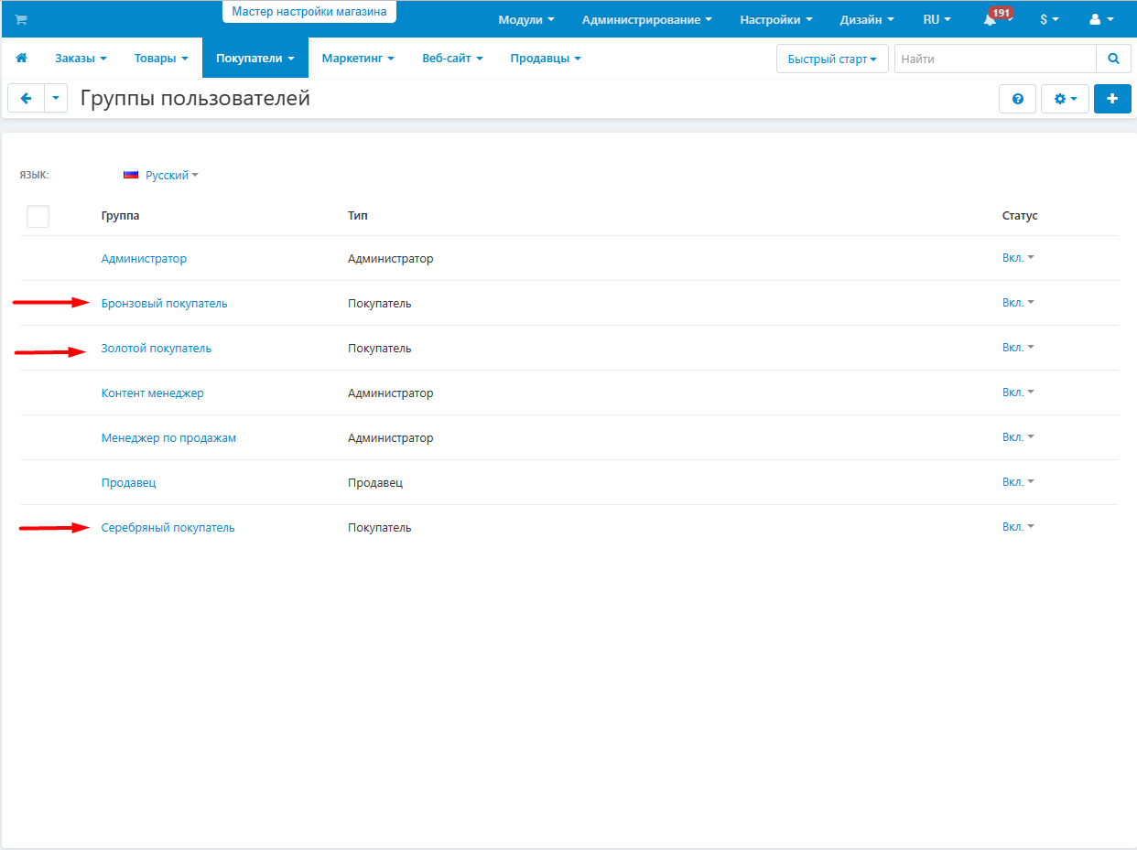Open the Серебряный покупатель group
This screenshot has width=1137, height=850.
(168, 528)
